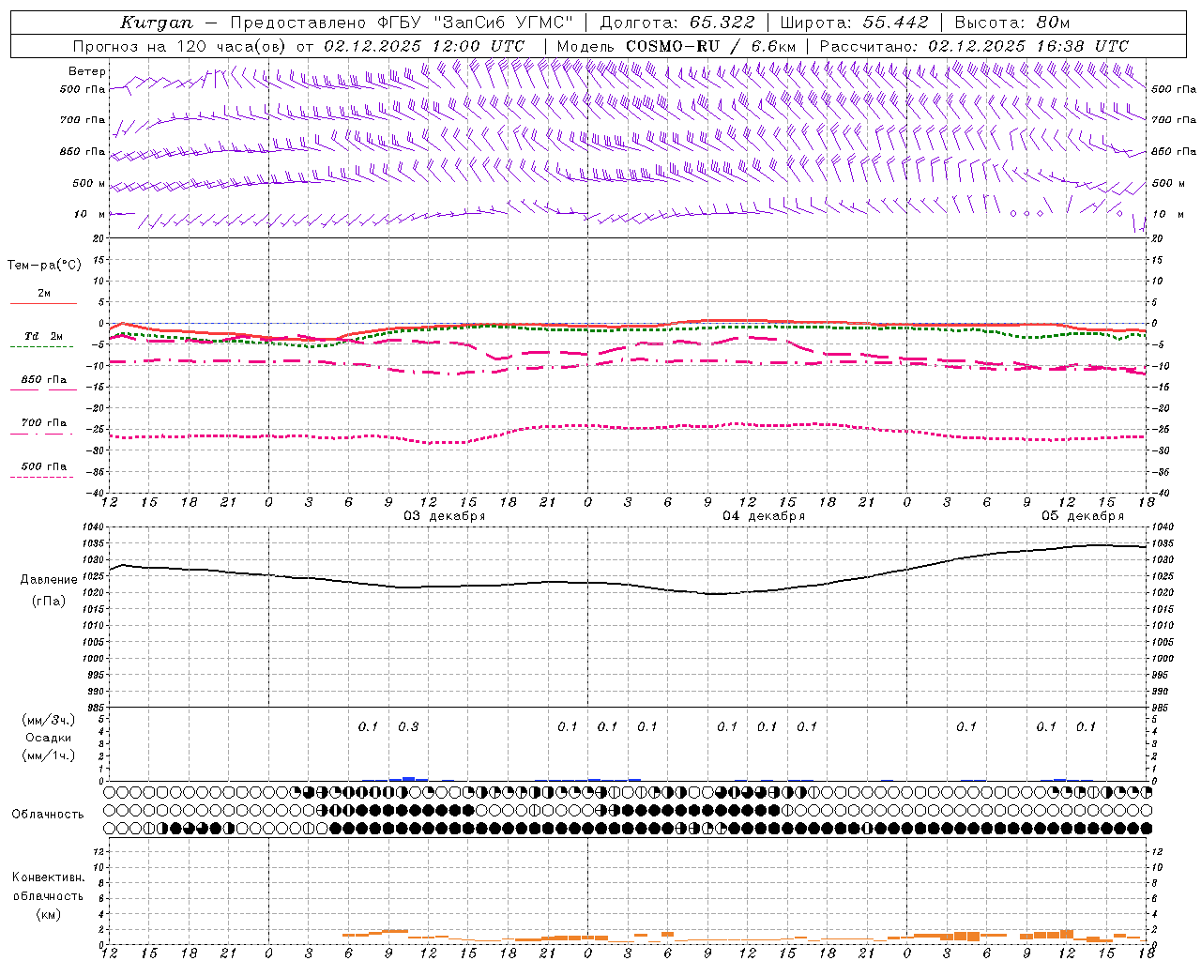1201x961 pixels.
Task: Click the "Тем-ра(°C)" temperature label
Action: 44,266
